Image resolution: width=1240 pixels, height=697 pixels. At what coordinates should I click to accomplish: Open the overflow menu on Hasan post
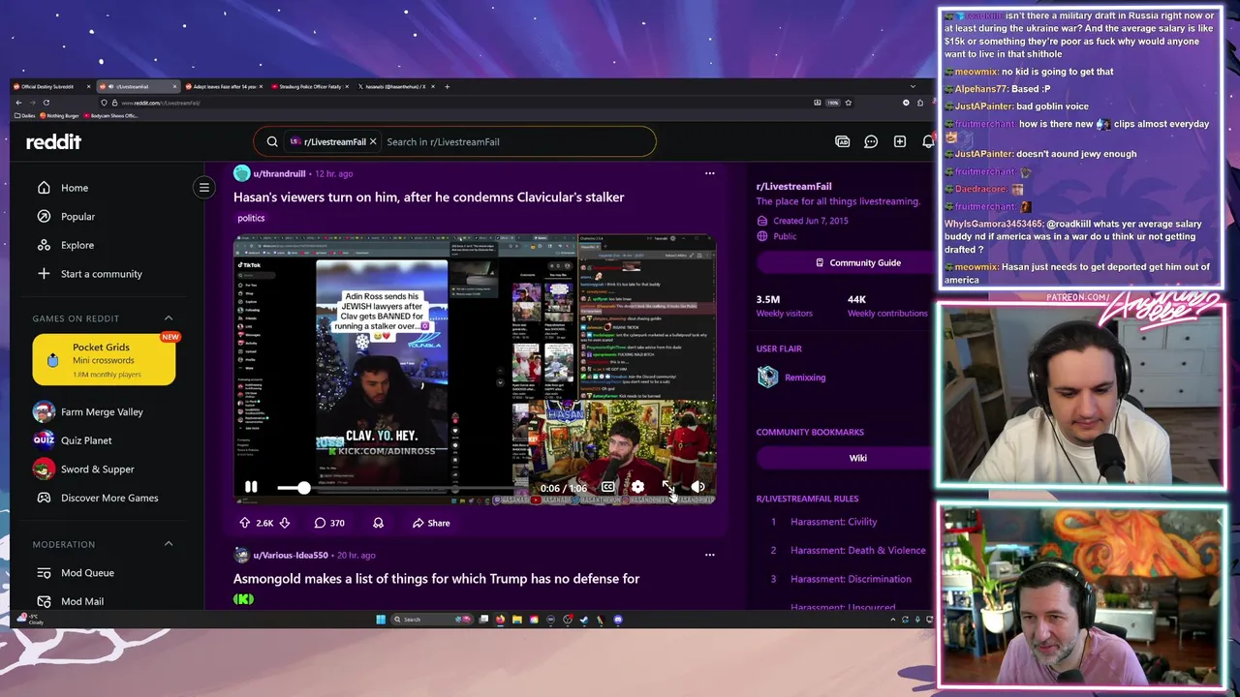point(709,173)
